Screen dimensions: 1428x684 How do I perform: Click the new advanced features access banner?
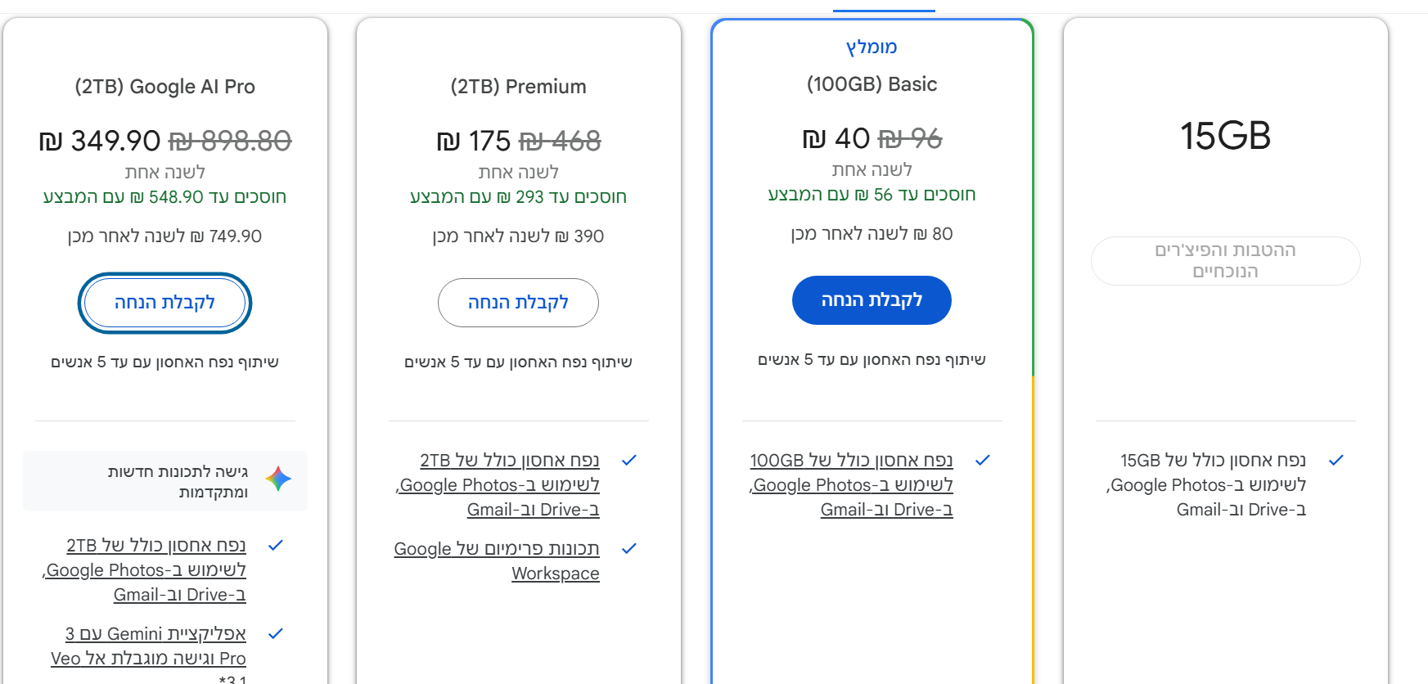165,481
